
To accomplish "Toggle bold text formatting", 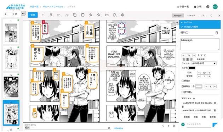I will [199, 55].
